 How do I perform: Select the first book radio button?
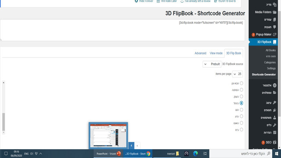[x=241, y=83]
